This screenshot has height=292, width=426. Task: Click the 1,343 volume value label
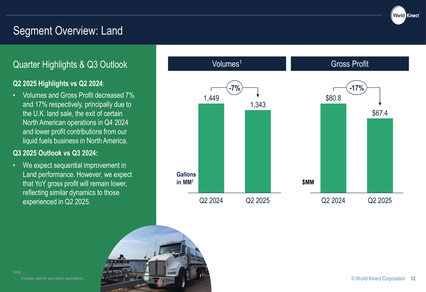[258, 105]
